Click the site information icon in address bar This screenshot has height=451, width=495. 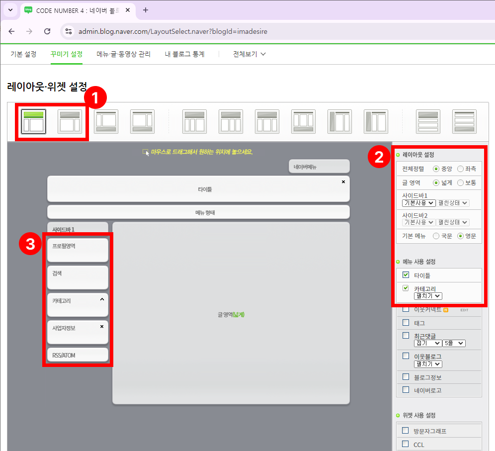(x=69, y=31)
